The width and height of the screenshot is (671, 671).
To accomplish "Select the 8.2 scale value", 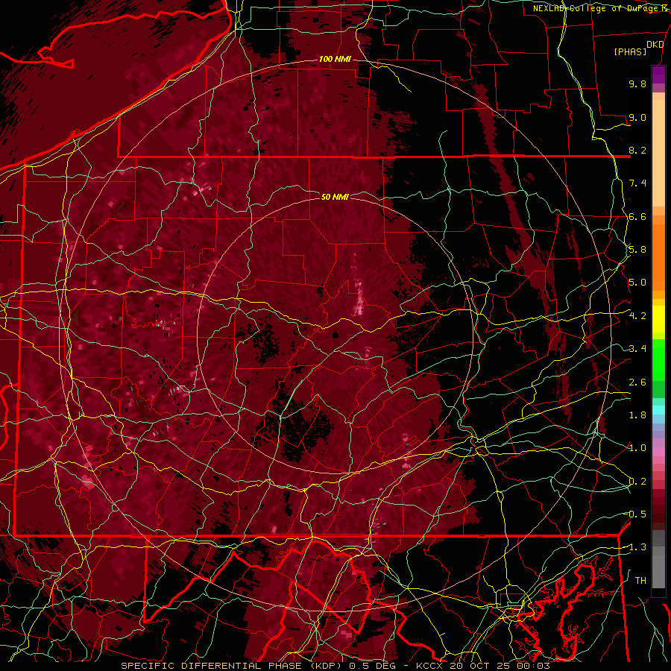I will (x=637, y=150).
